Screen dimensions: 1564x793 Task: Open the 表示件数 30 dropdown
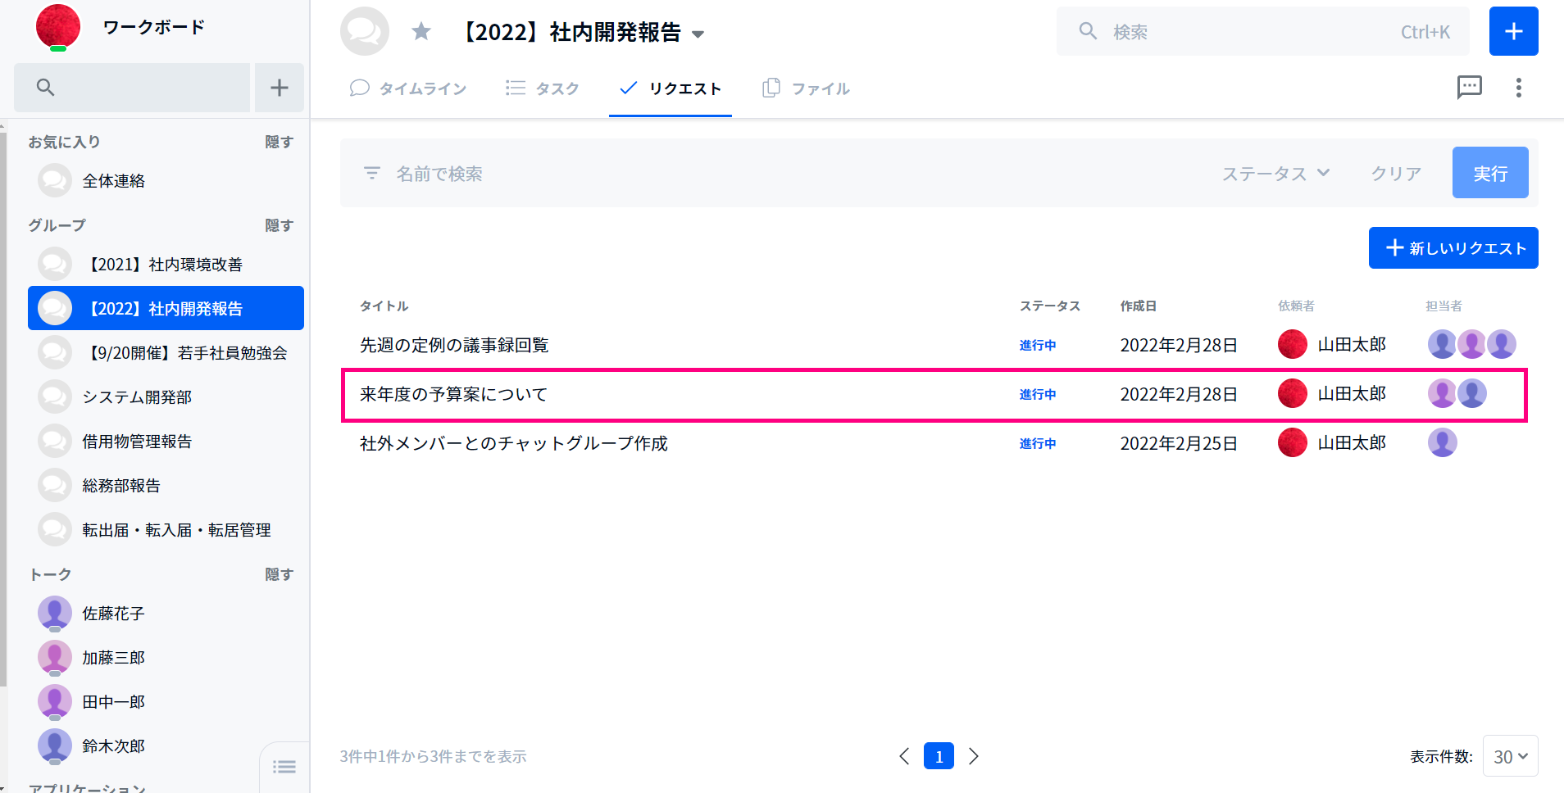point(1509,756)
